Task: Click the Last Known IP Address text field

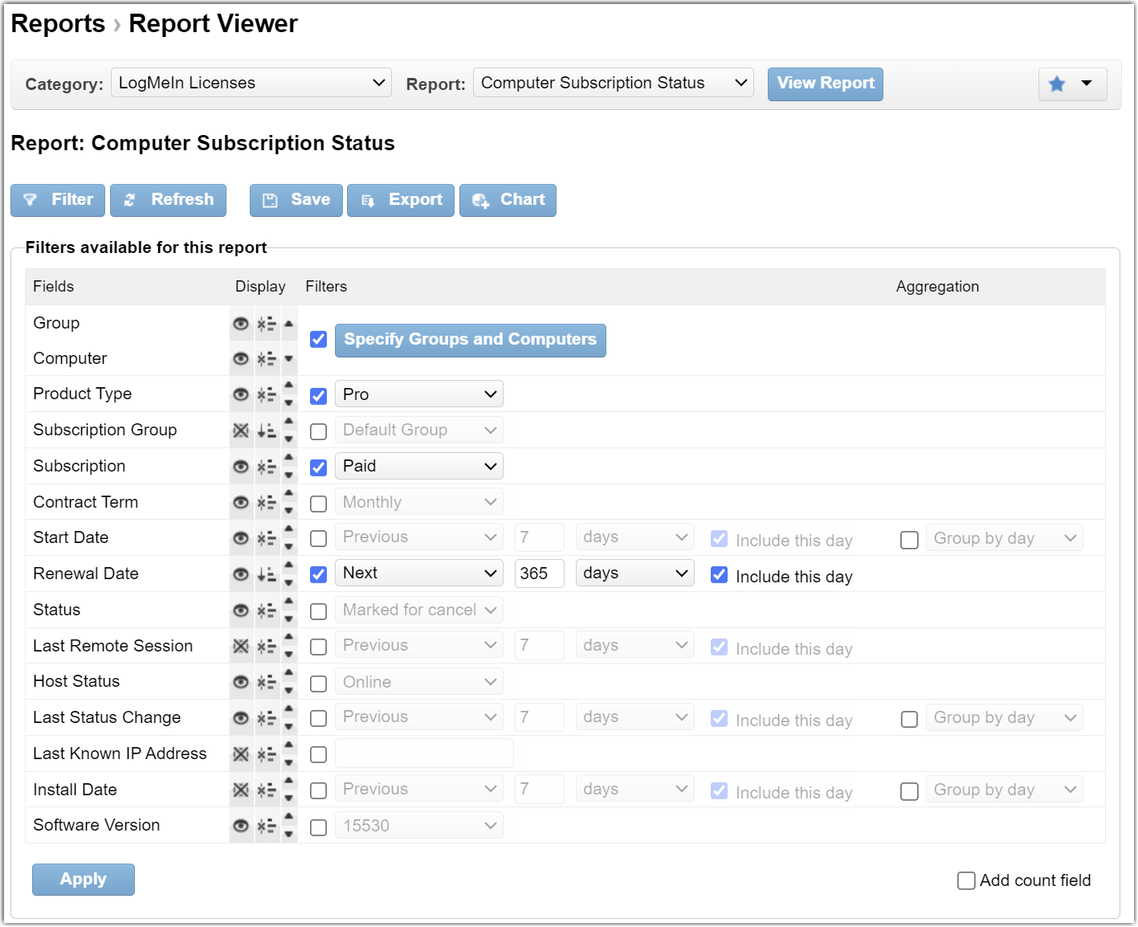Action: (x=424, y=753)
